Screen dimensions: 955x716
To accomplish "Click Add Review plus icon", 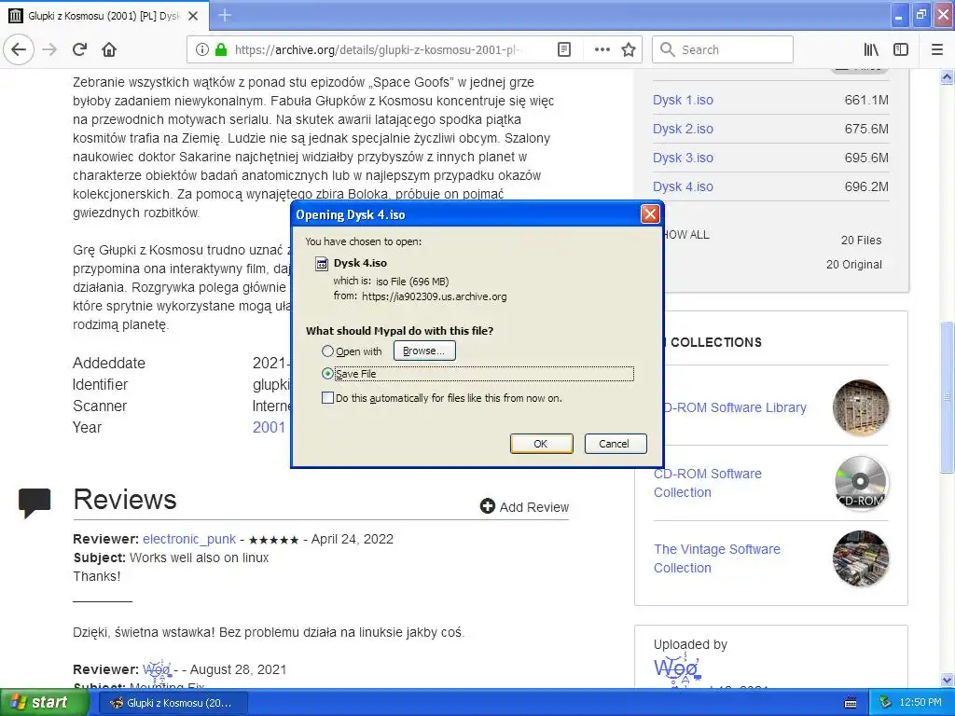I will pyautogui.click(x=487, y=506).
